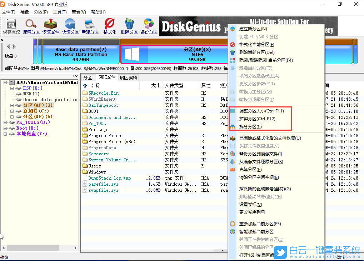
Task: Expand the Boot(X:) tree node
Action: [x=6, y=128]
